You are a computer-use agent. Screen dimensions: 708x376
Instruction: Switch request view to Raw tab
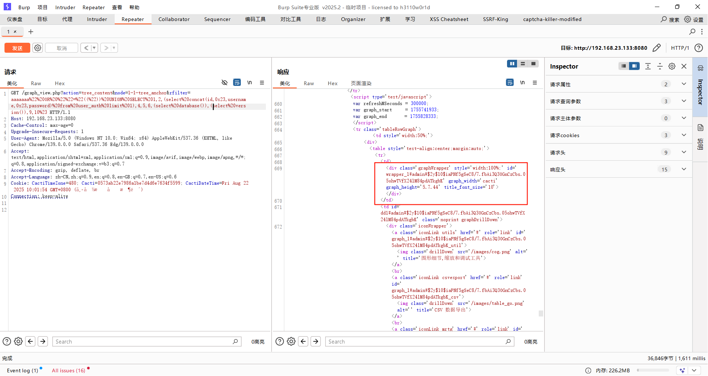(x=36, y=83)
